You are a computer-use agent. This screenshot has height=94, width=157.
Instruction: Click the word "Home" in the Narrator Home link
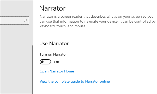click(69, 71)
